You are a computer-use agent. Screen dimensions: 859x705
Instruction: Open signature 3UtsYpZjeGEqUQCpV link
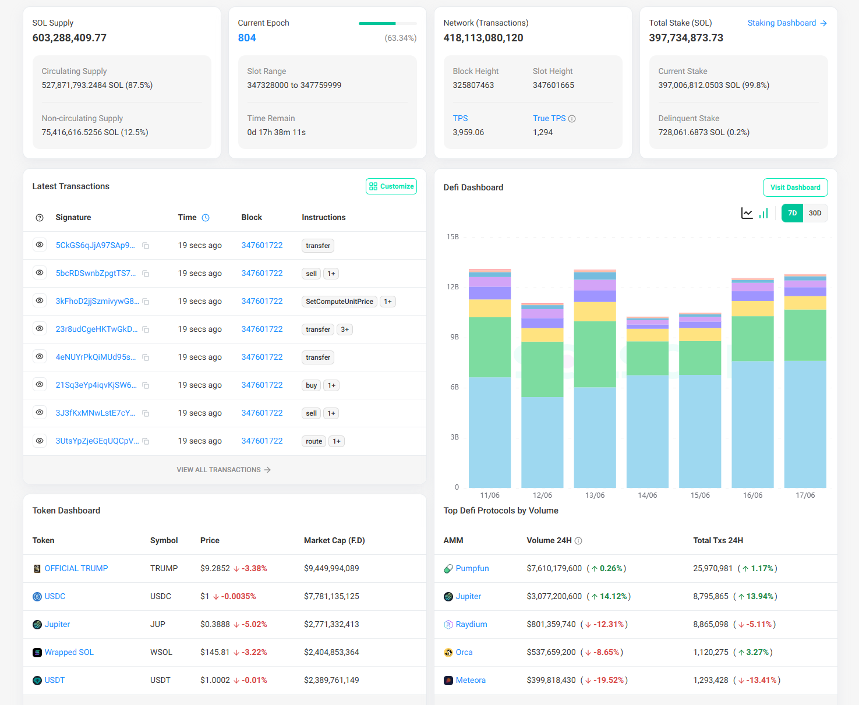pyautogui.click(x=97, y=441)
